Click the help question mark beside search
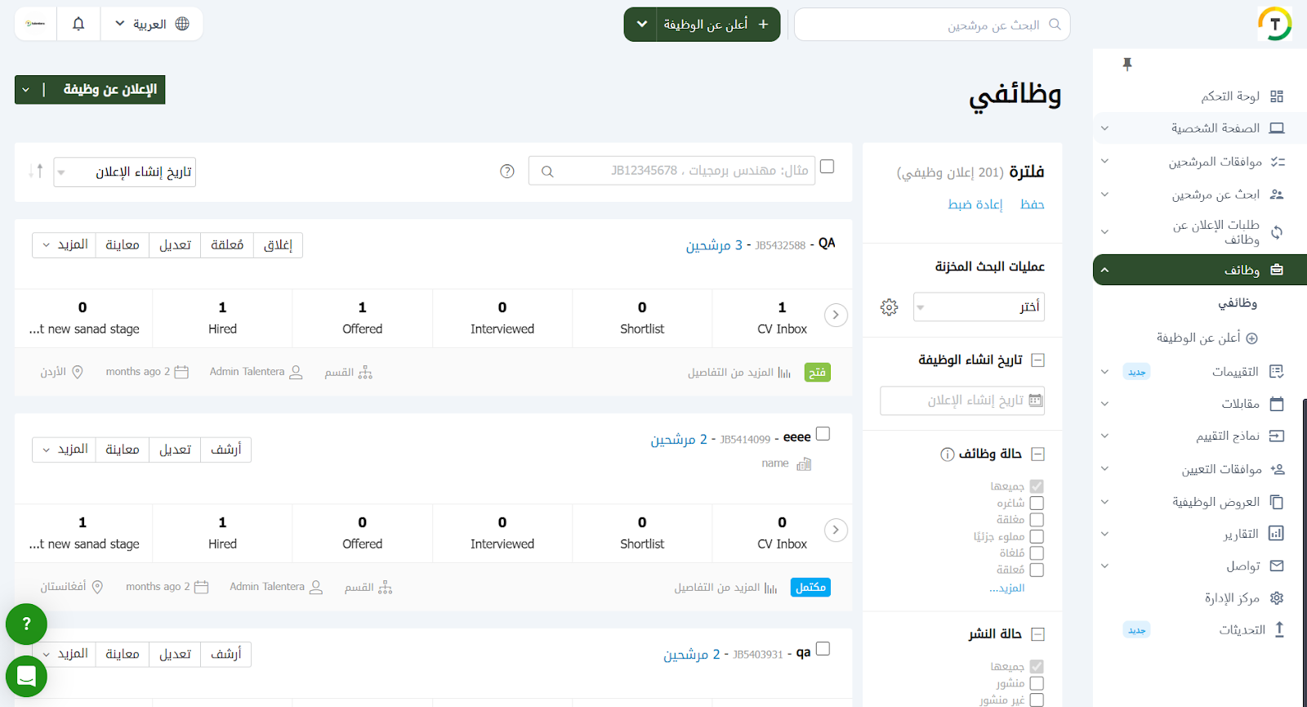 (x=507, y=172)
